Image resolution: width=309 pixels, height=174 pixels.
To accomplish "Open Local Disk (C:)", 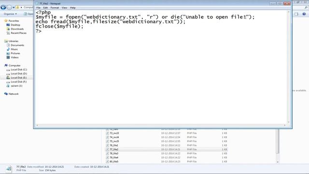I will pos(19,70).
